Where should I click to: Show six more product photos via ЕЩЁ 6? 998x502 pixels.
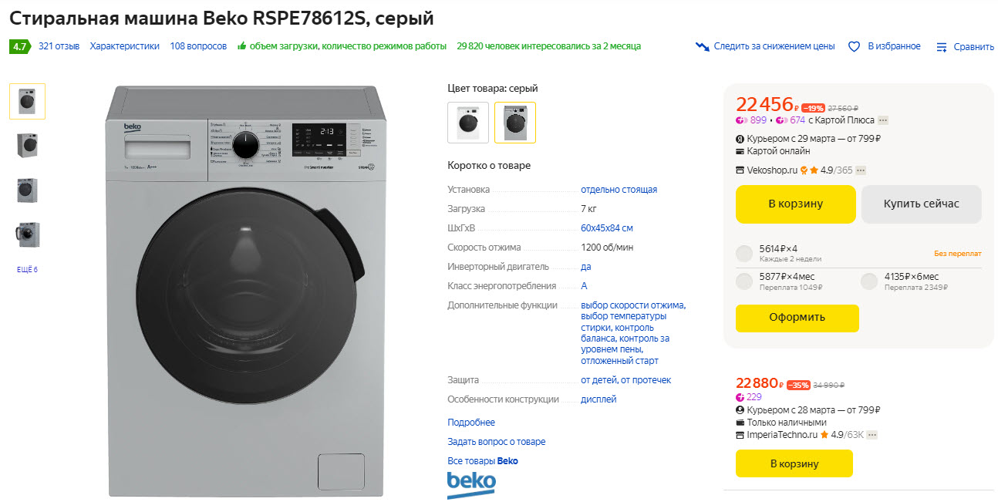click(27, 270)
